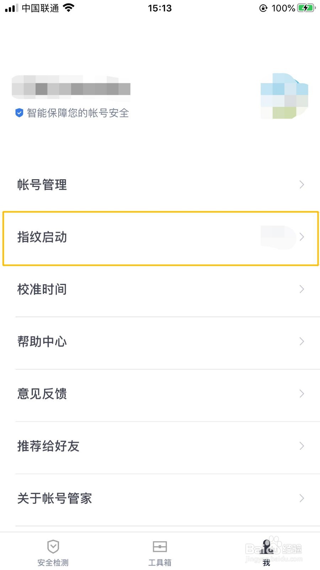Screen dimensions: 320x570
Task: Expand 校准时间 via its chevron arrow
Action: [302, 289]
